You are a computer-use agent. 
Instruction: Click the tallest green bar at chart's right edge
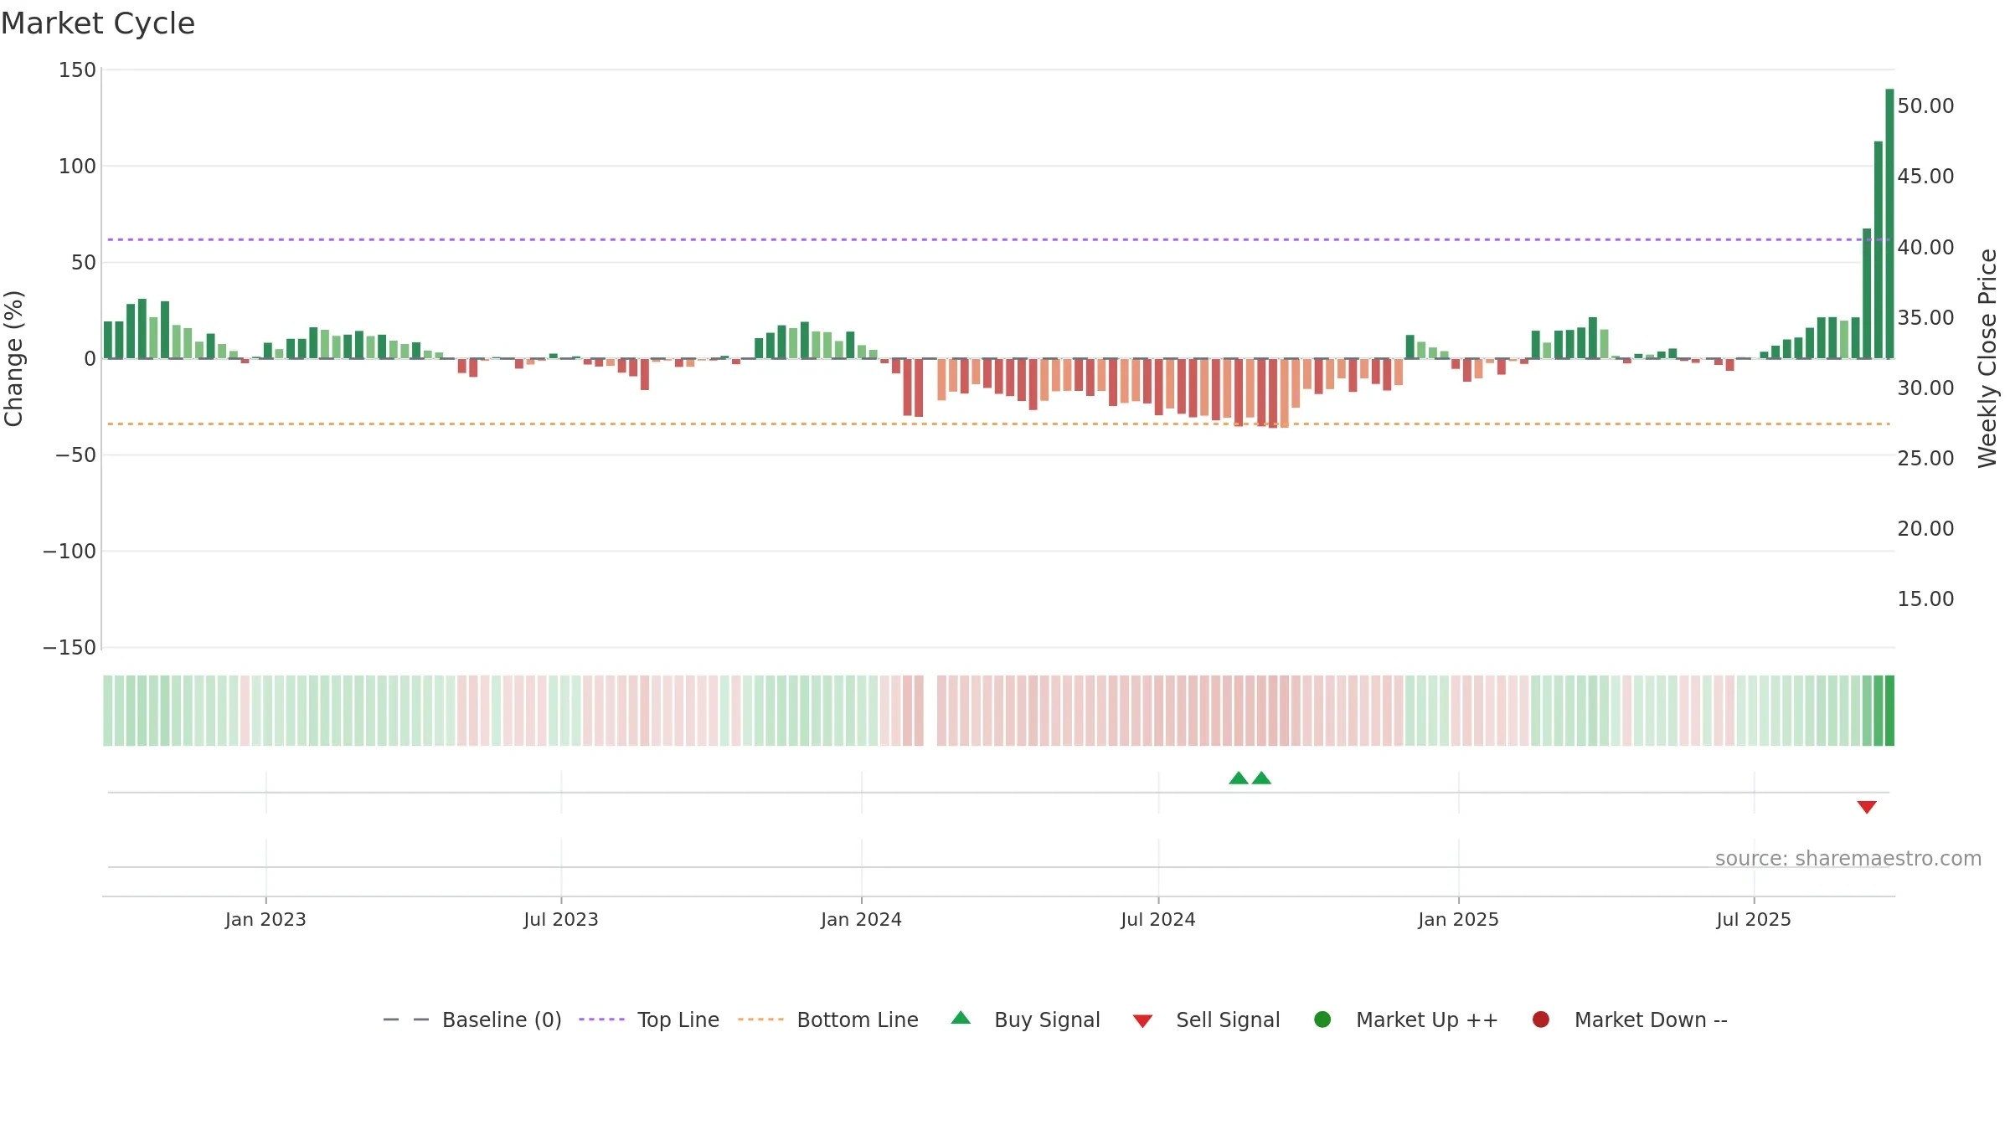tap(1889, 223)
